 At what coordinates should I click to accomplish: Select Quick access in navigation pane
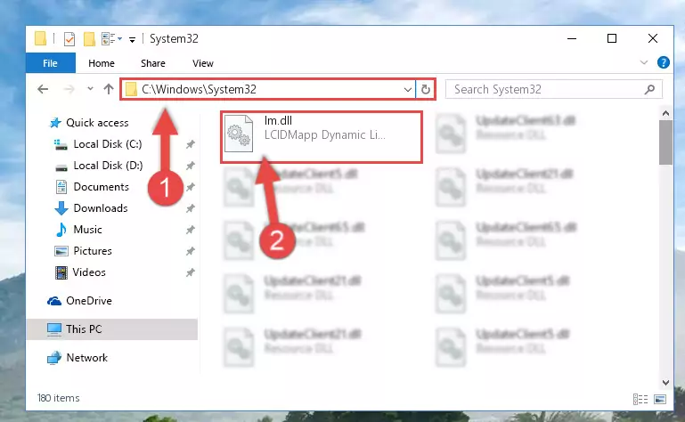pos(97,123)
